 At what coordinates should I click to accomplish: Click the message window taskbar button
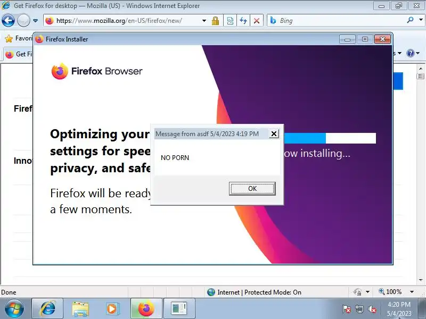pyautogui.click(x=179, y=308)
